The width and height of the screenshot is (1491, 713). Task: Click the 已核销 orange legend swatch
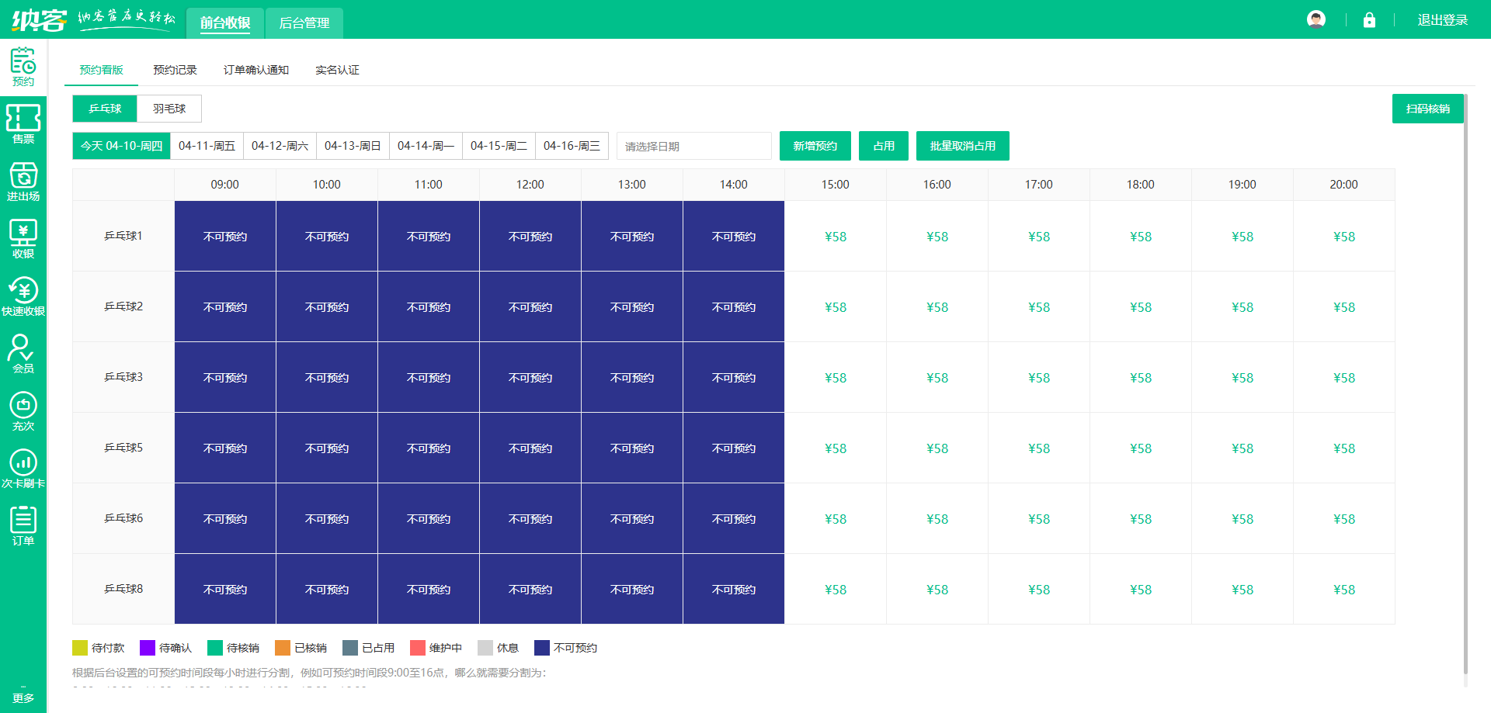(x=283, y=648)
